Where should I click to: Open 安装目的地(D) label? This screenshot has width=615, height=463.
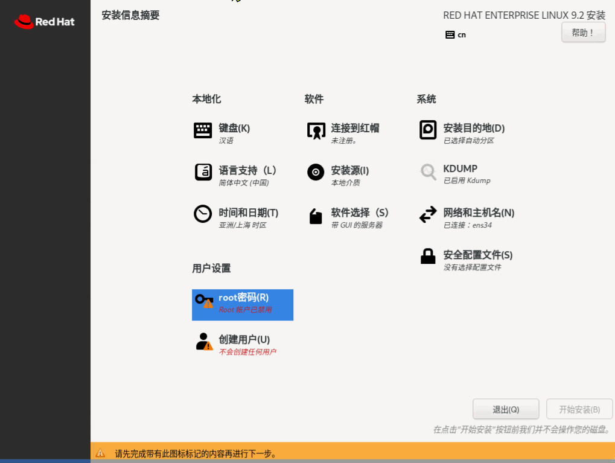pyautogui.click(x=474, y=128)
